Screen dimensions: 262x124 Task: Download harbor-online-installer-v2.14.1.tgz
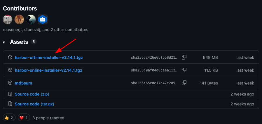48,70
